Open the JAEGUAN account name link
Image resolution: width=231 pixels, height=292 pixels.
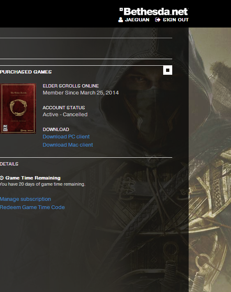point(137,20)
